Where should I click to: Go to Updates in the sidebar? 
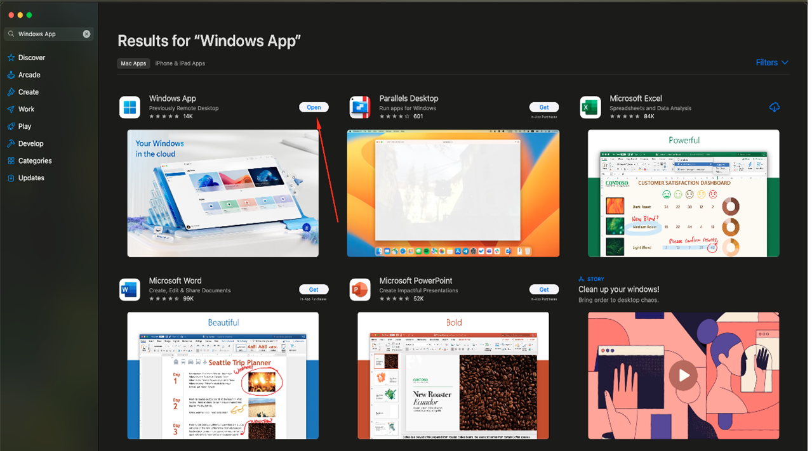[x=31, y=178]
